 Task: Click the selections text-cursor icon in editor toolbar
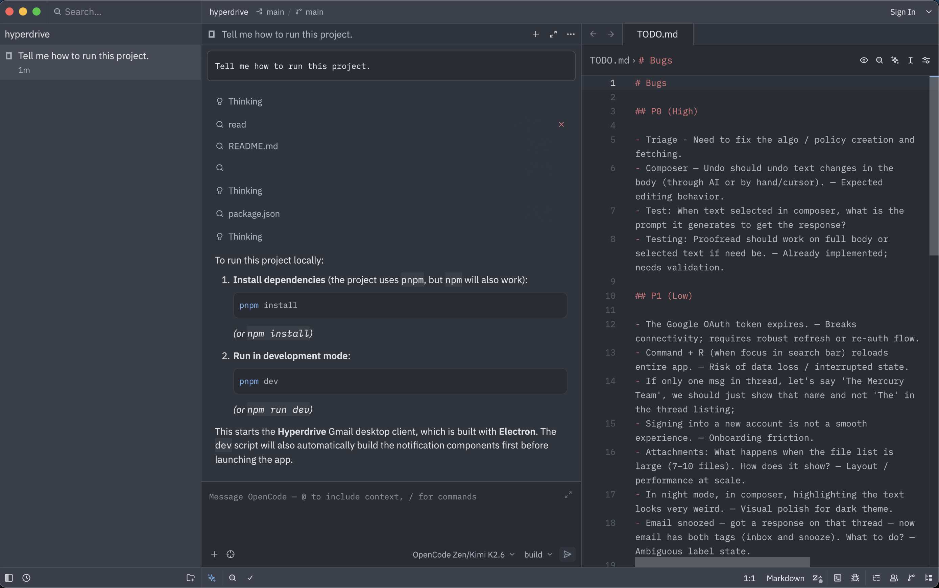coord(911,60)
